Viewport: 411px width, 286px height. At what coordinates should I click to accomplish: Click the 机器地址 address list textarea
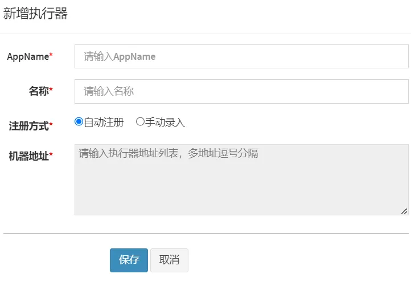pyautogui.click(x=241, y=179)
